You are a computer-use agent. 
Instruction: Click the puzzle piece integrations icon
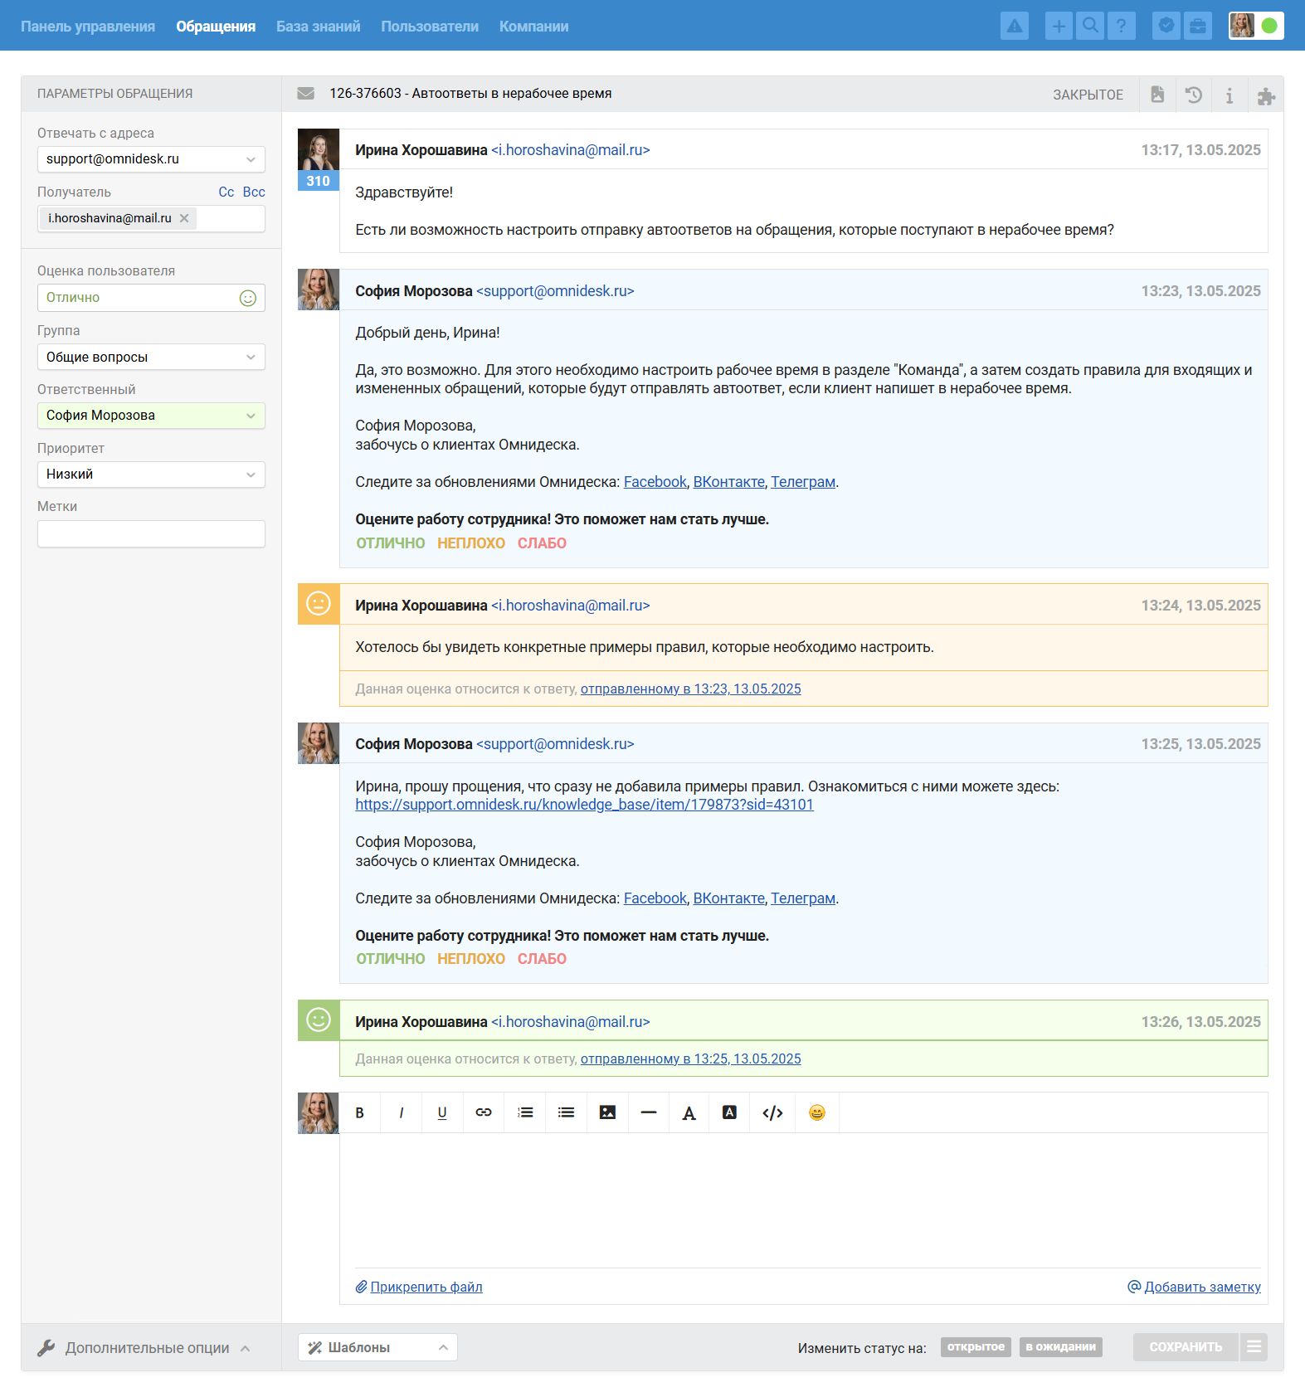pyautogui.click(x=1265, y=96)
